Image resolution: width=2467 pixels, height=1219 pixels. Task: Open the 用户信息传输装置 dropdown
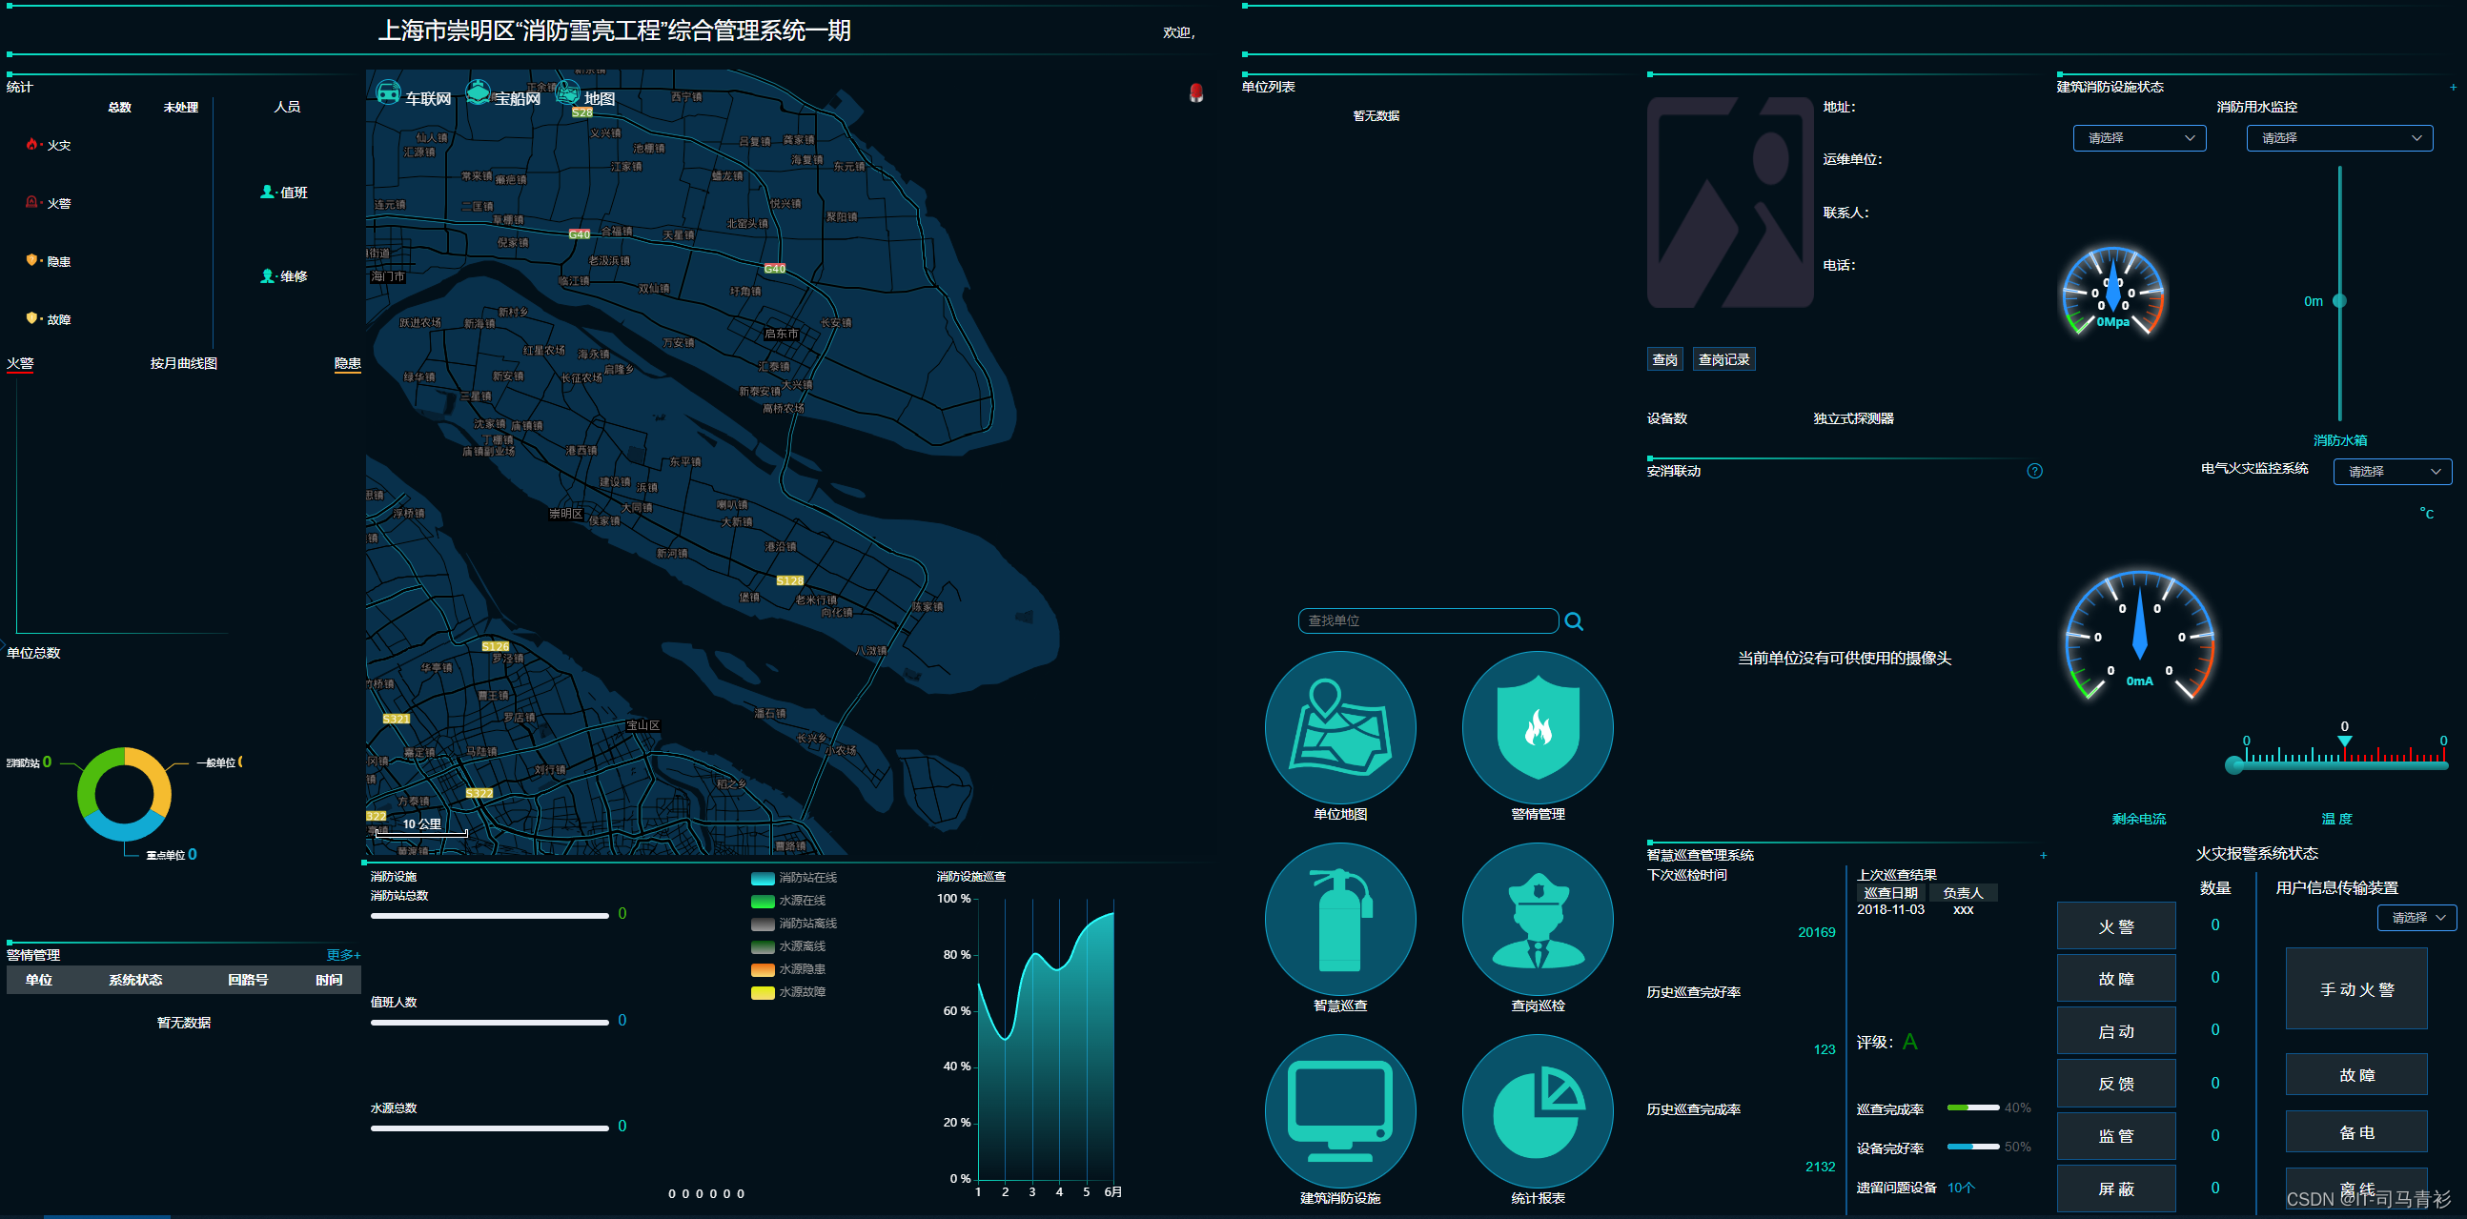(2416, 918)
